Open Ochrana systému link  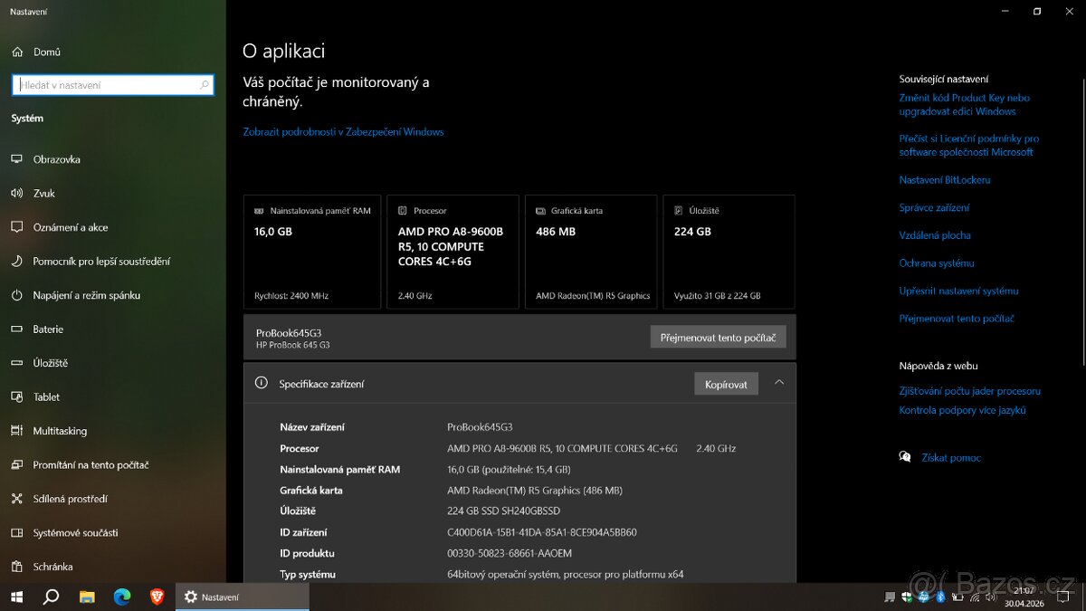click(x=937, y=263)
